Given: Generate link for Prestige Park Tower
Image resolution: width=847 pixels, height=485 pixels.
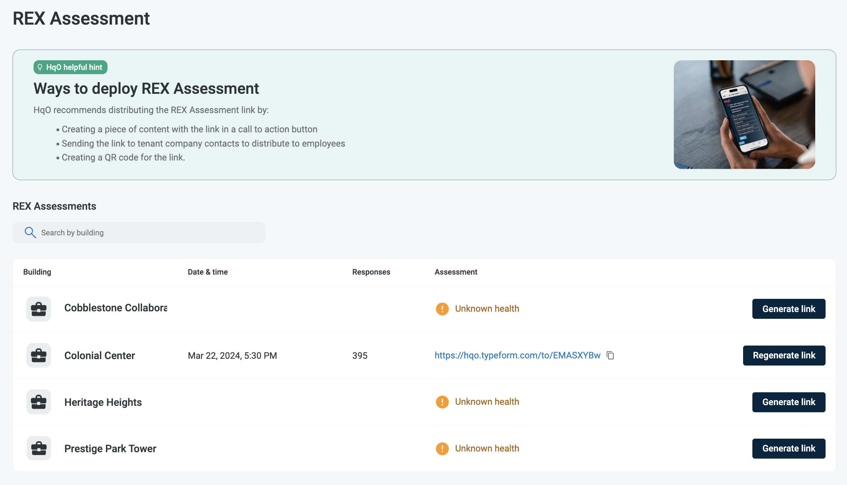Looking at the screenshot, I should tap(789, 449).
